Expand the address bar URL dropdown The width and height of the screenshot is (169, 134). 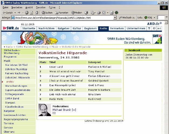click(x=115, y=18)
